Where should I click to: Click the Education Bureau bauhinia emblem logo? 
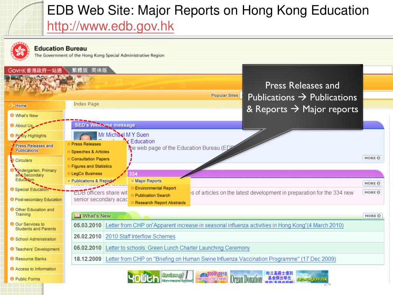tap(20, 51)
